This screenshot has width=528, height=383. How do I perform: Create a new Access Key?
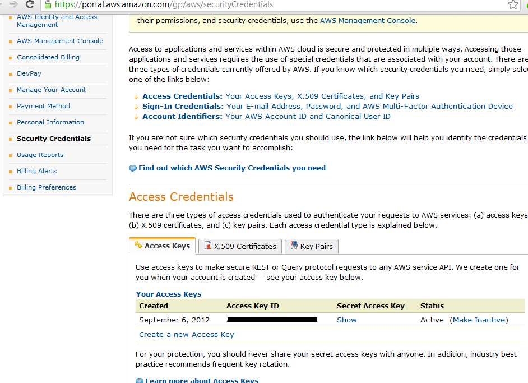coord(187,334)
